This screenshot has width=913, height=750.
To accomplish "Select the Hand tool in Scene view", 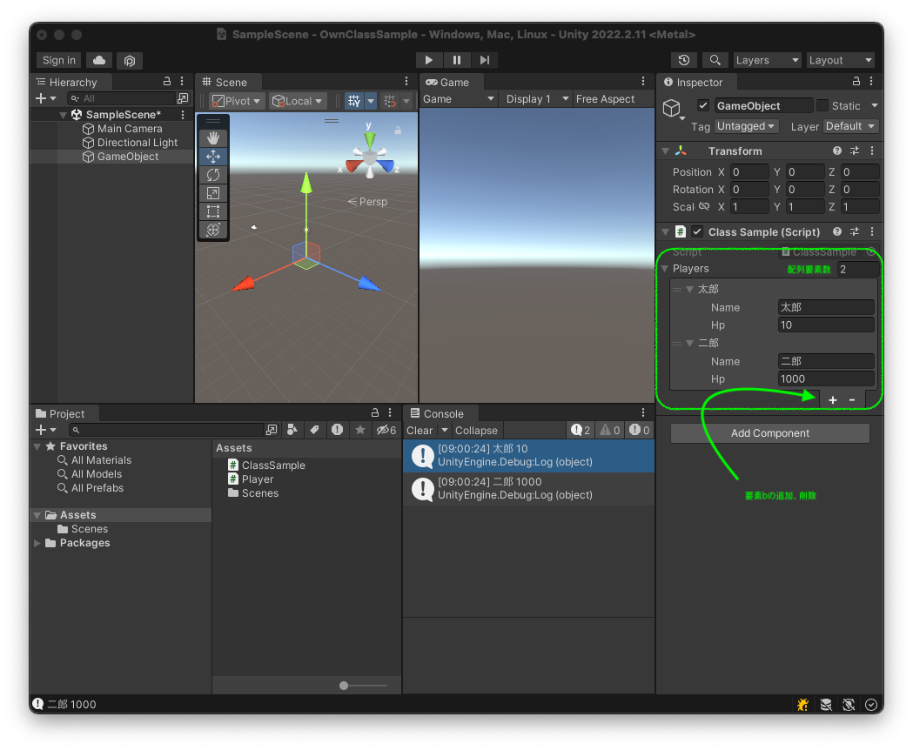I will coord(213,137).
